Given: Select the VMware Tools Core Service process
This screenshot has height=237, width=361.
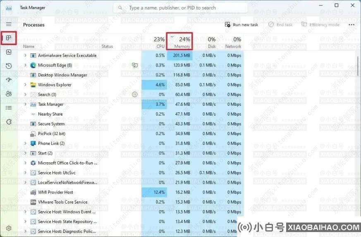Looking at the screenshot, I should tap(131, 202).
